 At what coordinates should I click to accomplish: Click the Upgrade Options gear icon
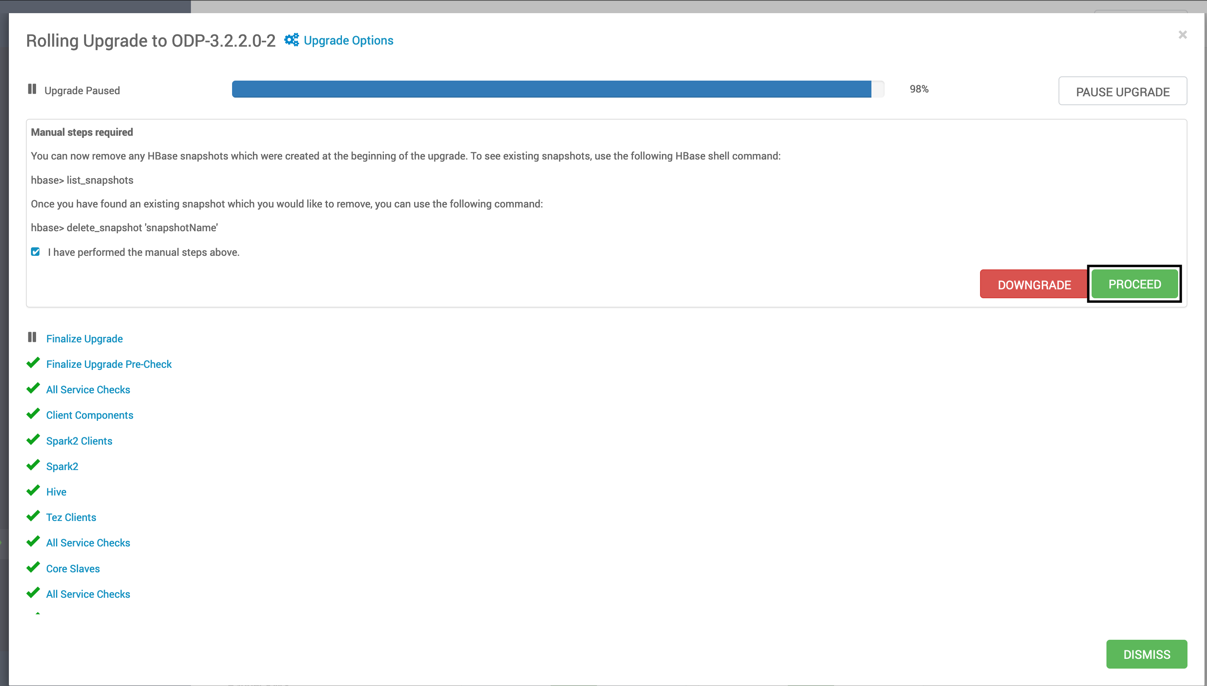(x=291, y=40)
